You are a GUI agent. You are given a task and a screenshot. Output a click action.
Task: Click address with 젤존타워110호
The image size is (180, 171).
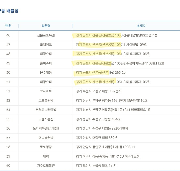112,100
